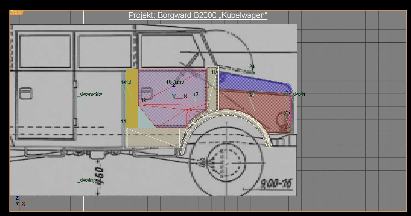Select the 23_viewh label
The image size is (411, 216).
(295, 94)
